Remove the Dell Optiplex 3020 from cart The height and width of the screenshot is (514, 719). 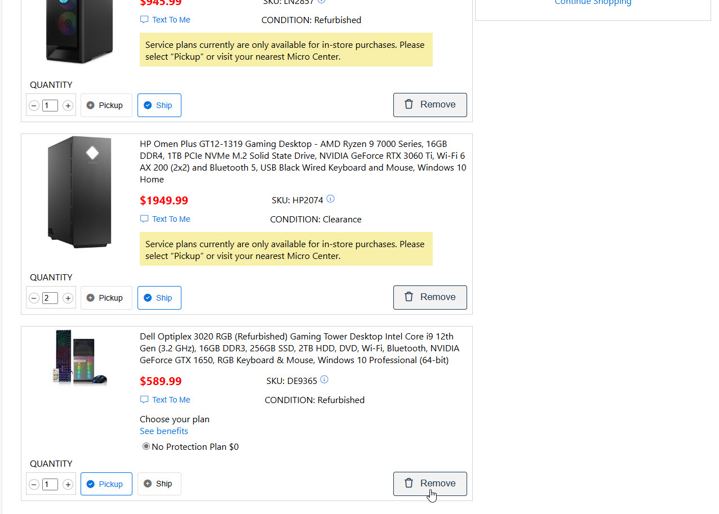(x=430, y=484)
